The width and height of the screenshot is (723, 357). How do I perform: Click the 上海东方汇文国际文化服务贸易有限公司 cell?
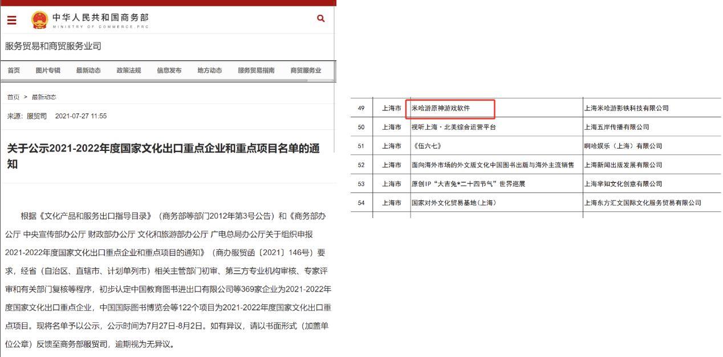pyautogui.click(x=642, y=202)
